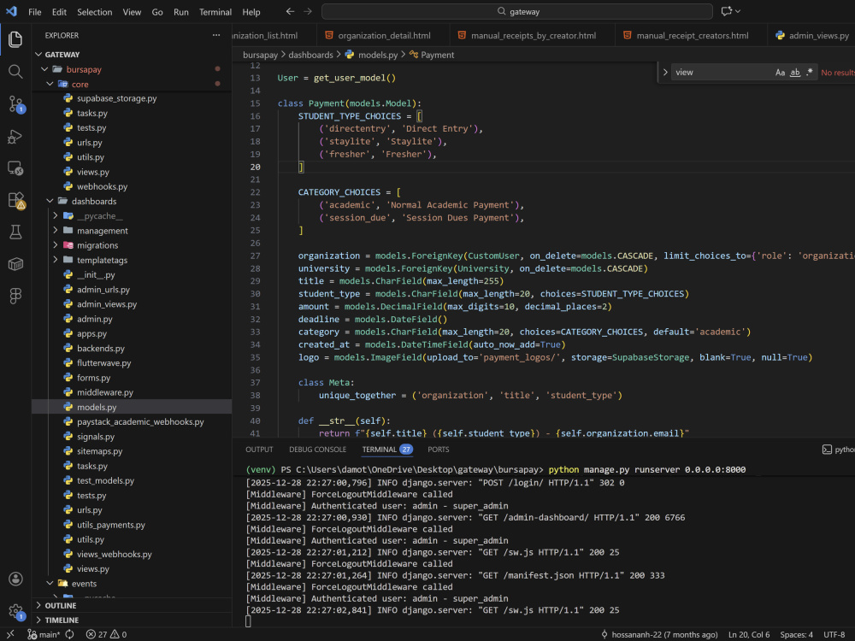Open the Extensions view with warning badge
The image size is (855, 641).
pos(16,200)
